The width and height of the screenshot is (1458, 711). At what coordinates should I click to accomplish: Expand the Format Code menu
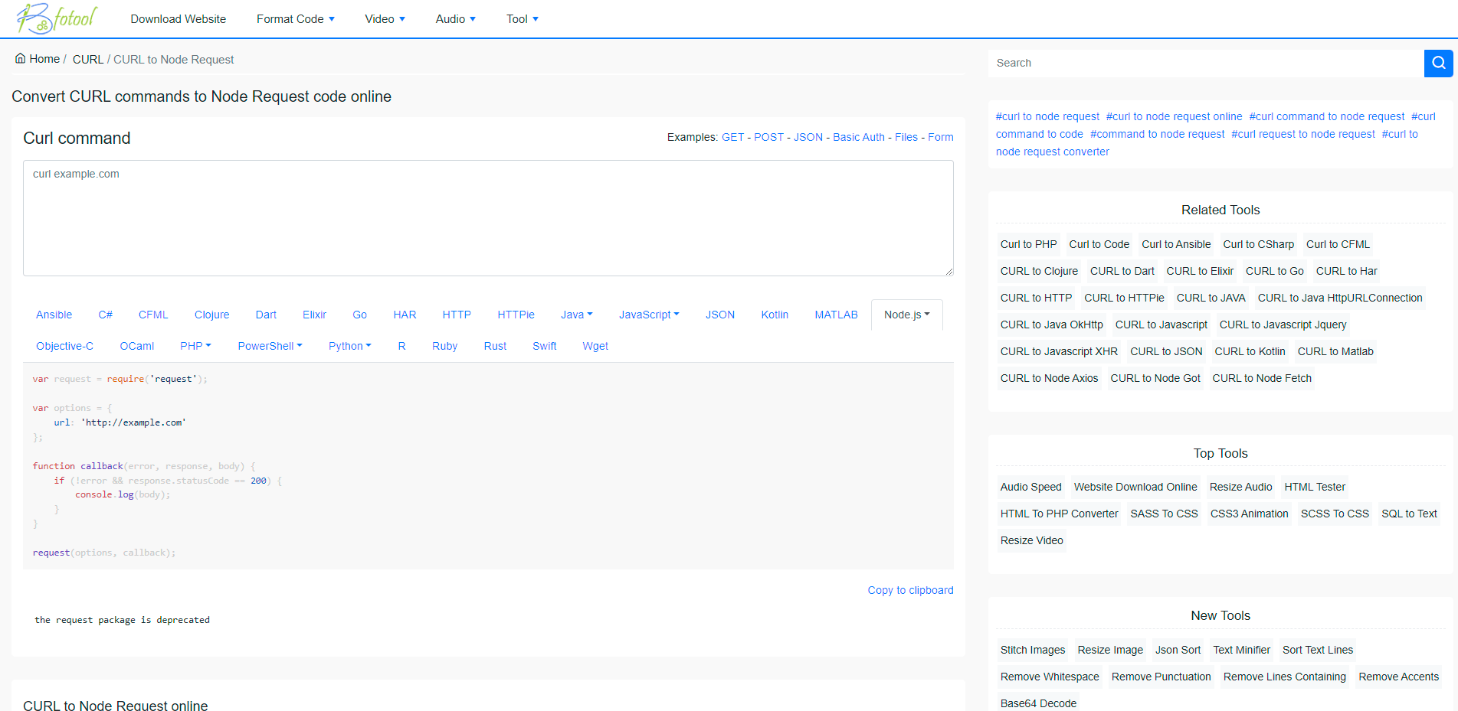[x=295, y=19]
